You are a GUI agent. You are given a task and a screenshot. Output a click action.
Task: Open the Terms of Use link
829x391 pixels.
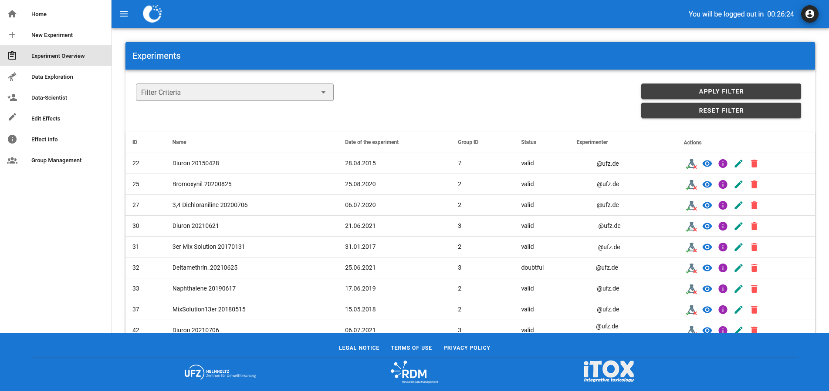[411, 348]
